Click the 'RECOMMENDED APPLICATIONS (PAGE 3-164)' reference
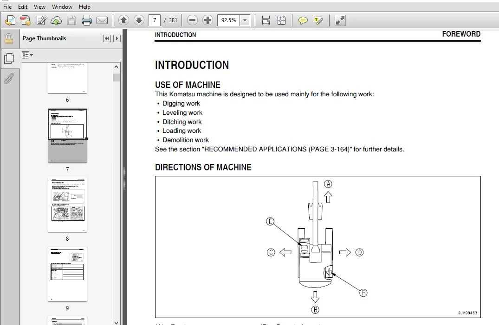Viewport: 499px width, 325px height. coord(277,149)
